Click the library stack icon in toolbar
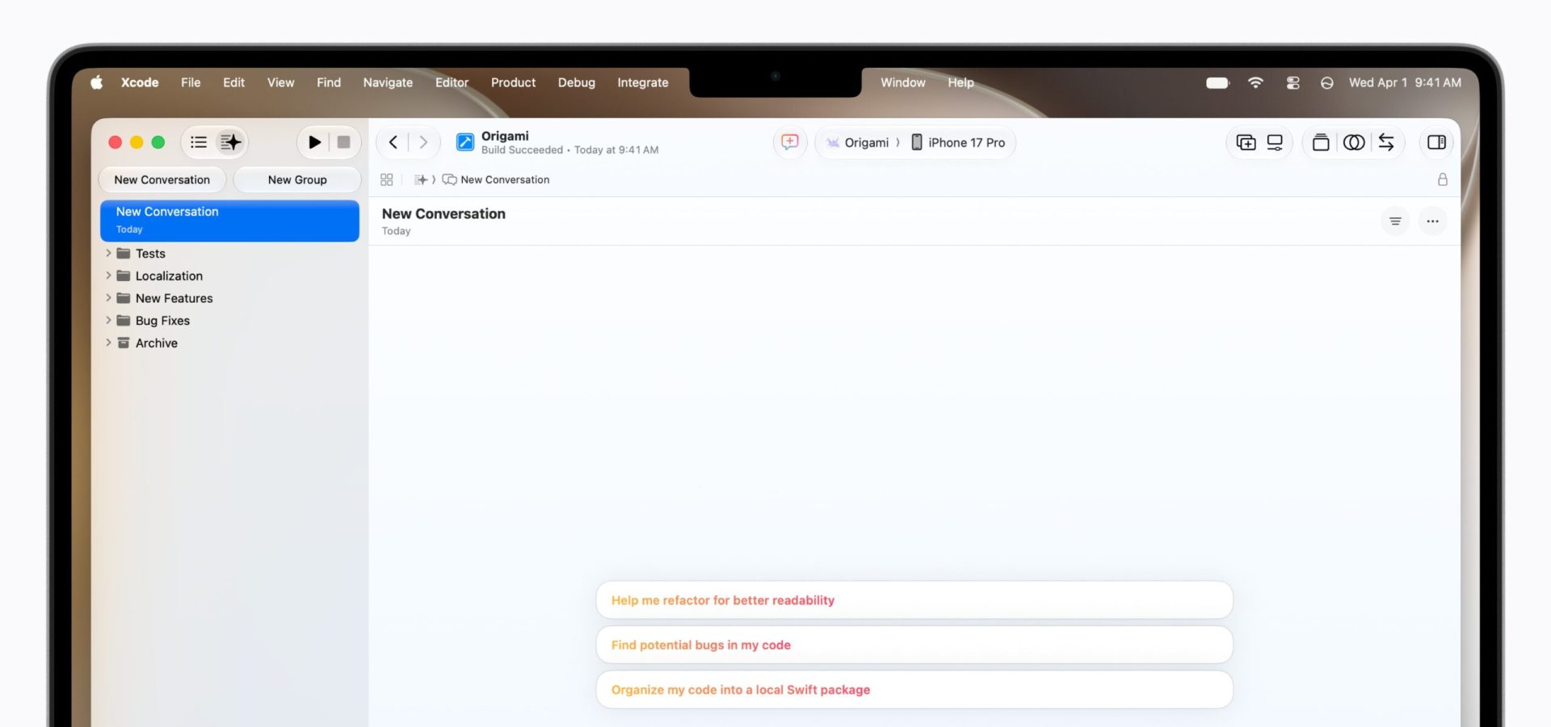 click(1321, 142)
